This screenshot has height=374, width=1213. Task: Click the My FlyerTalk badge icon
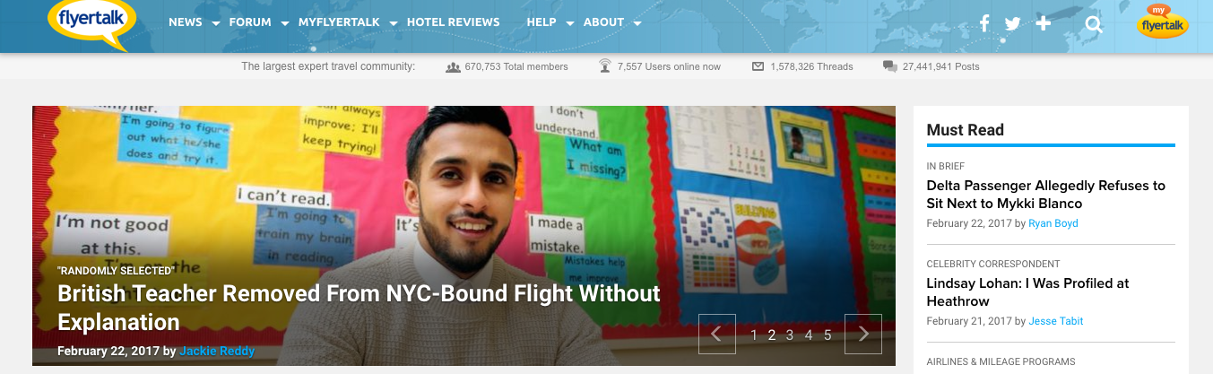coord(1163,22)
